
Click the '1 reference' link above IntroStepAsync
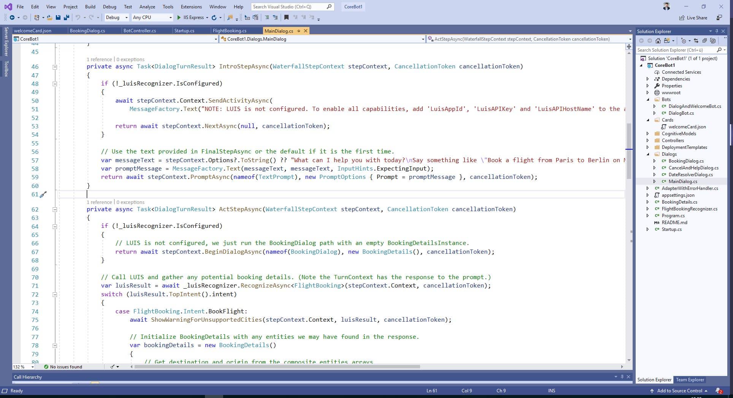click(x=99, y=60)
